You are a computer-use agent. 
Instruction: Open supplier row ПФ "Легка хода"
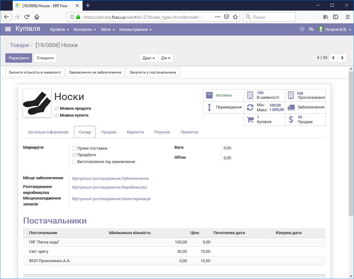[174, 242]
